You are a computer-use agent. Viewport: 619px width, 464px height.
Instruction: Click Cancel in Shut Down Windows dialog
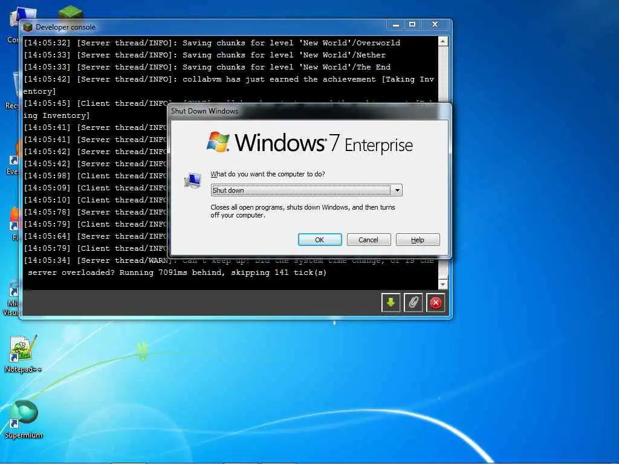368,239
